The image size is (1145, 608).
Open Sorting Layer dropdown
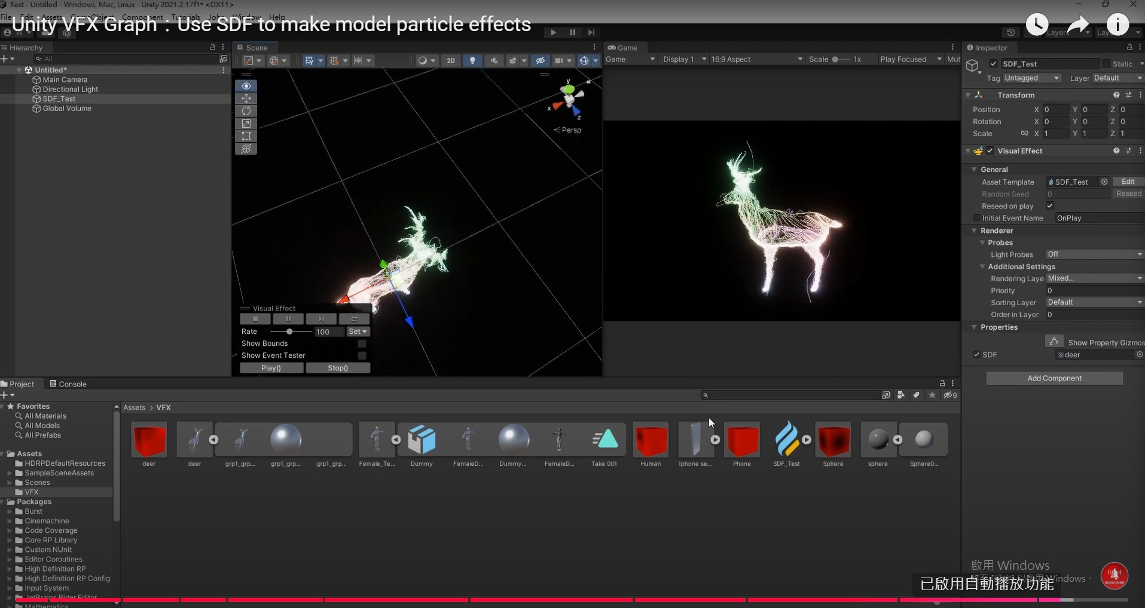pos(1095,302)
